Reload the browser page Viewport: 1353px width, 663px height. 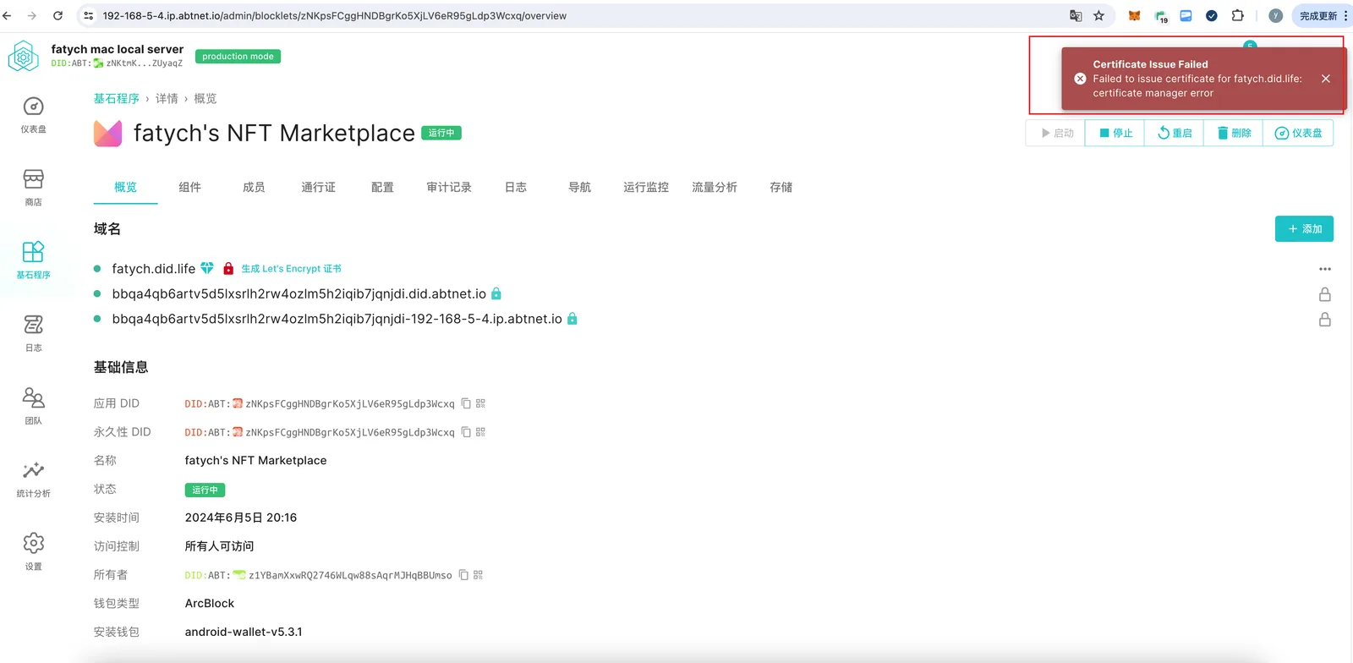tap(58, 15)
